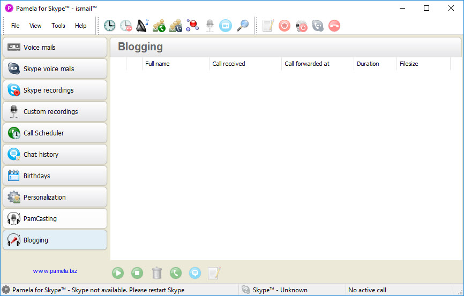Screen dimensions: 464x296
Task: Maximize the Pamela window
Action: pyautogui.click(x=426, y=8)
